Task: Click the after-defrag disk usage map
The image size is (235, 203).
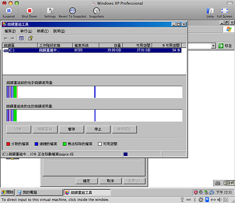Action: [94, 115]
